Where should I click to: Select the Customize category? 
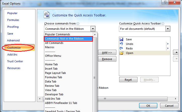pos(20,48)
